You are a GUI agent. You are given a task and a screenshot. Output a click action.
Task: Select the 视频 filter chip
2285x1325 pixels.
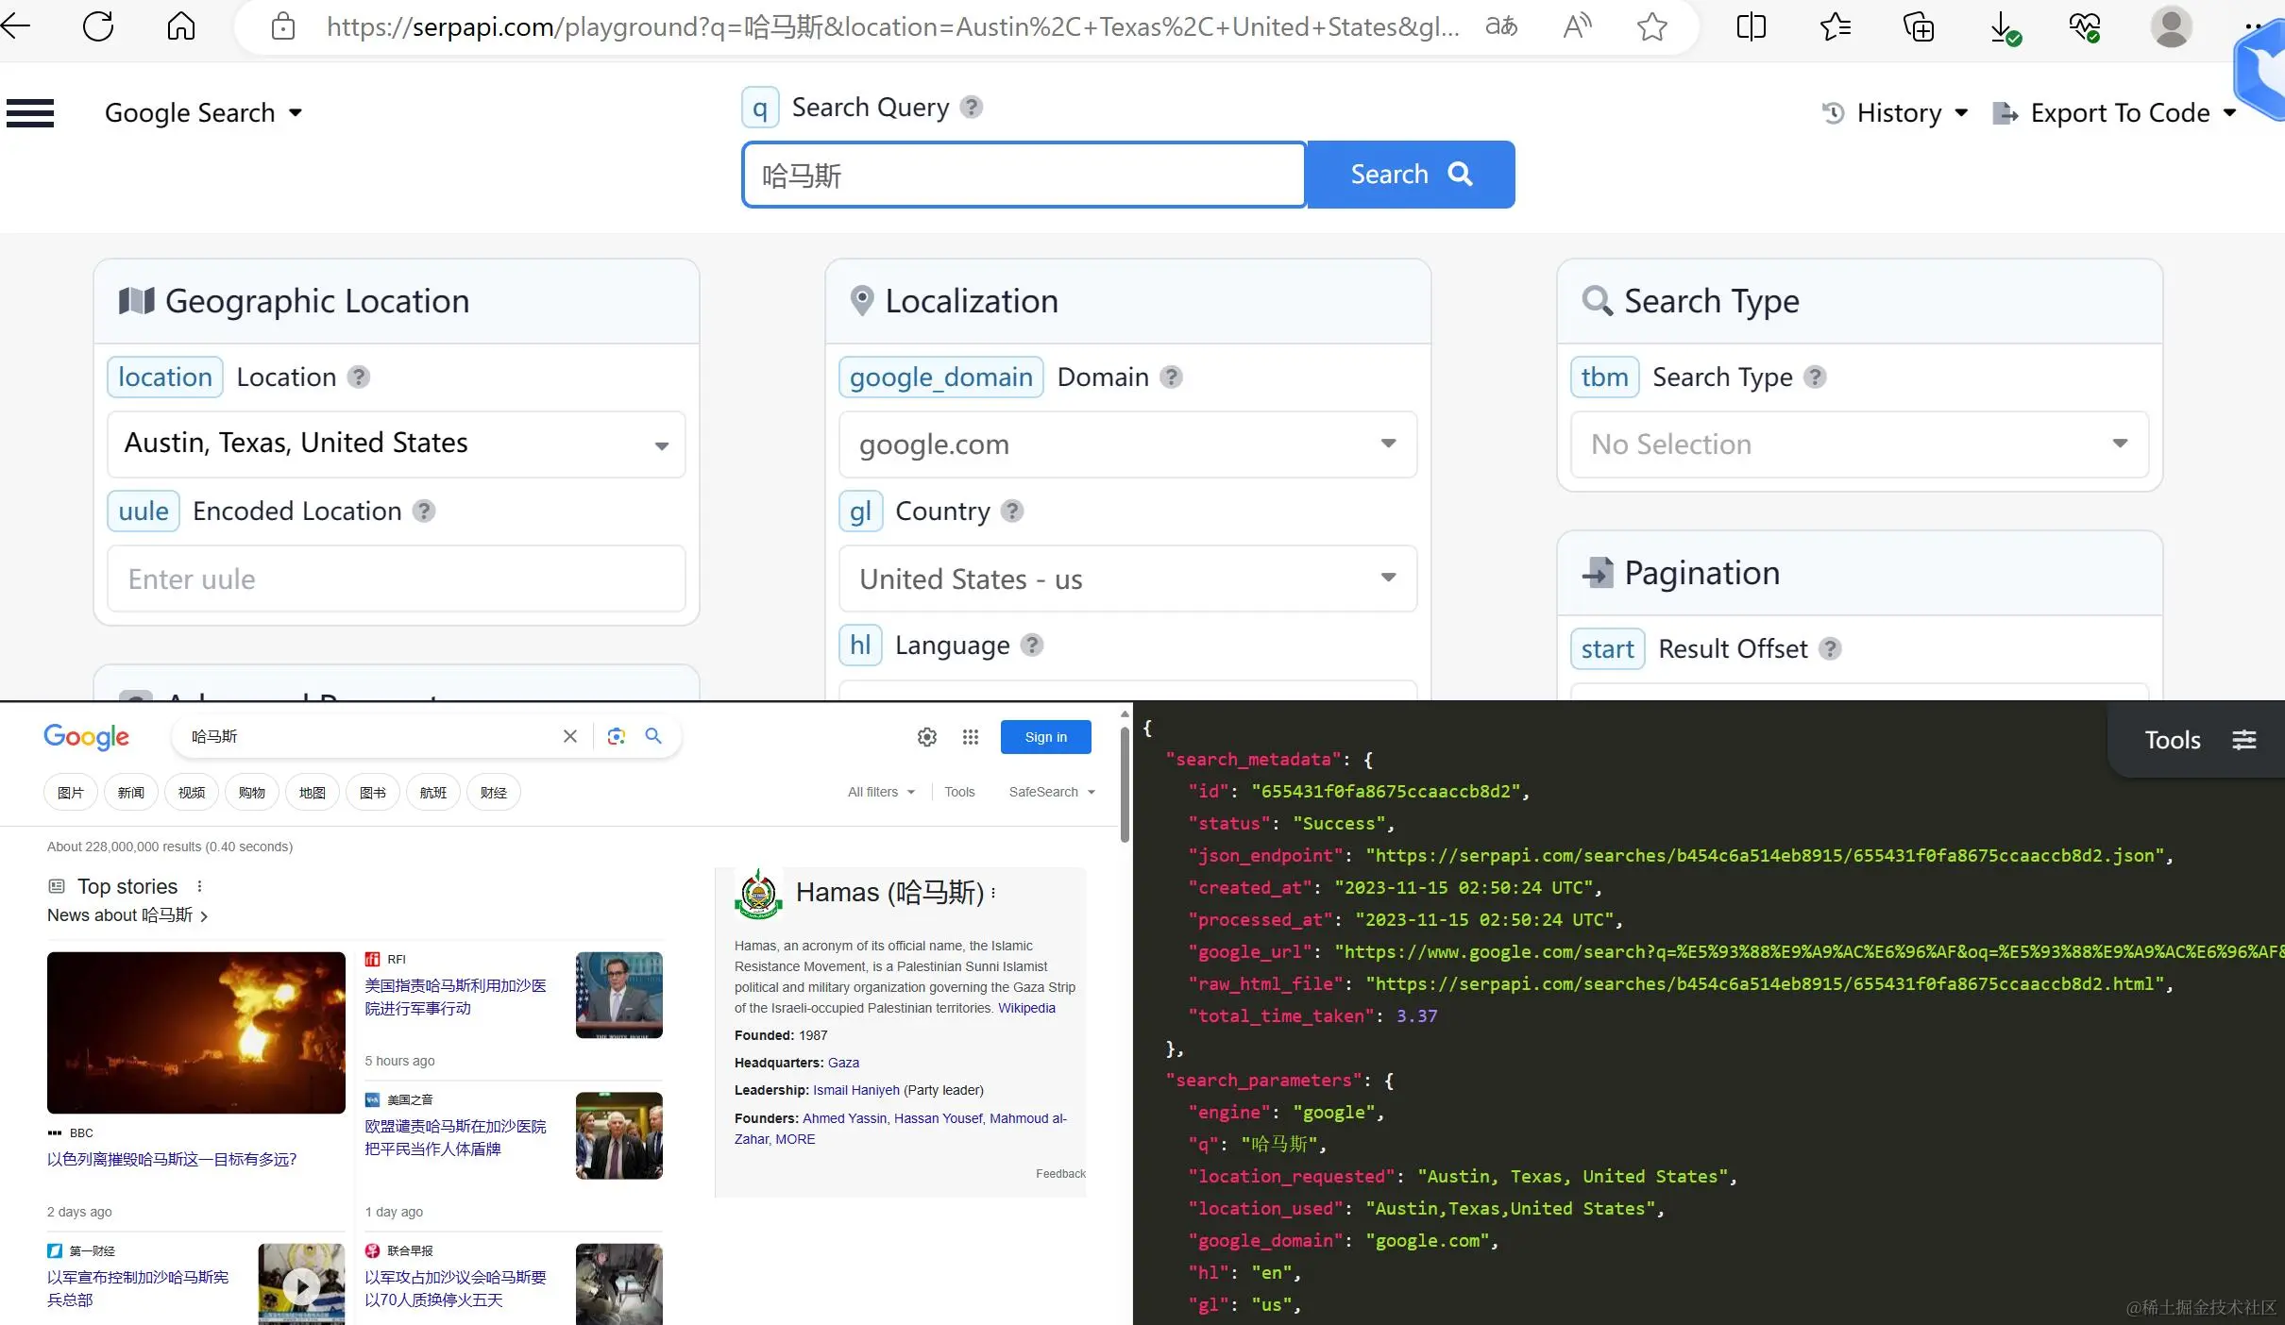click(x=192, y=792)
